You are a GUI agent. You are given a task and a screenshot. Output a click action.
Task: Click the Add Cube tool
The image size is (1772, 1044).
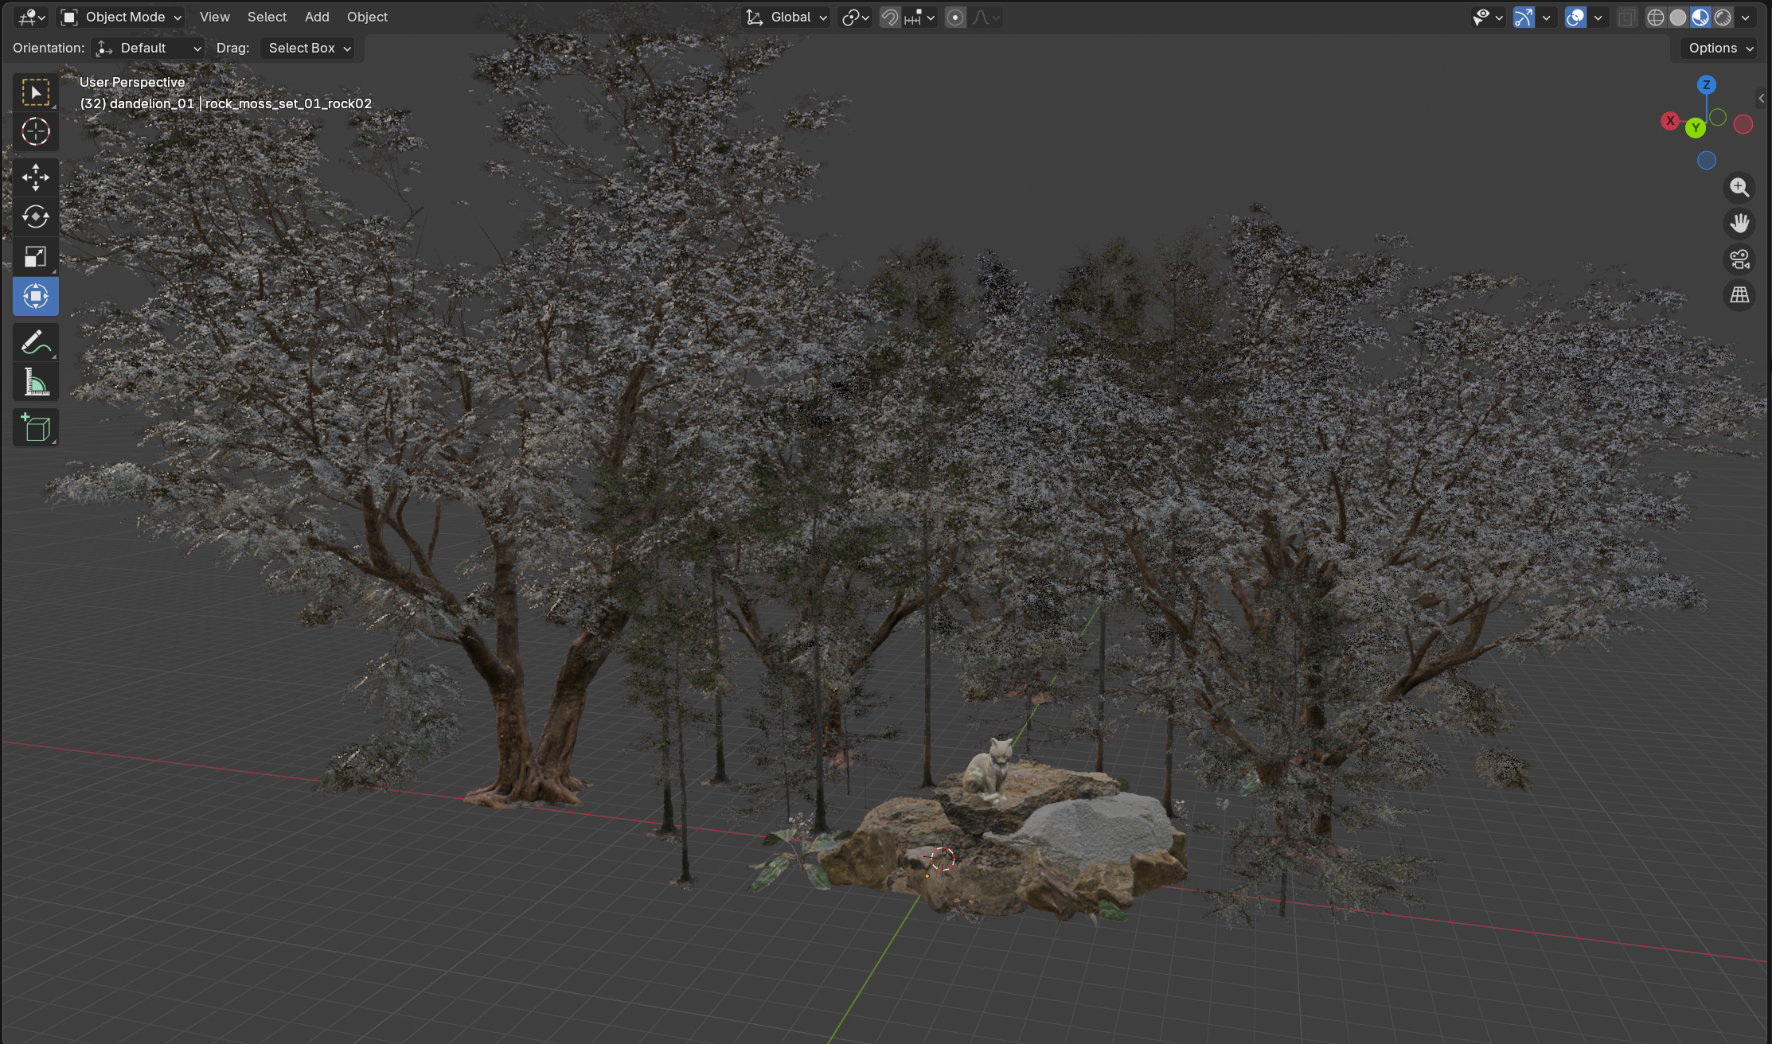(35, 428)
